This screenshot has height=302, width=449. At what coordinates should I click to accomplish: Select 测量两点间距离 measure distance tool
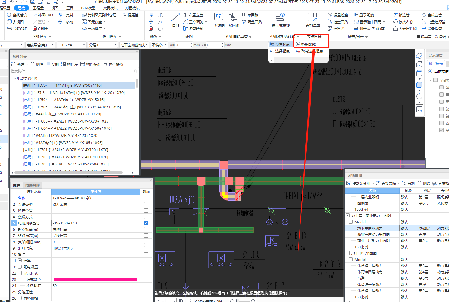coord(369,29)
